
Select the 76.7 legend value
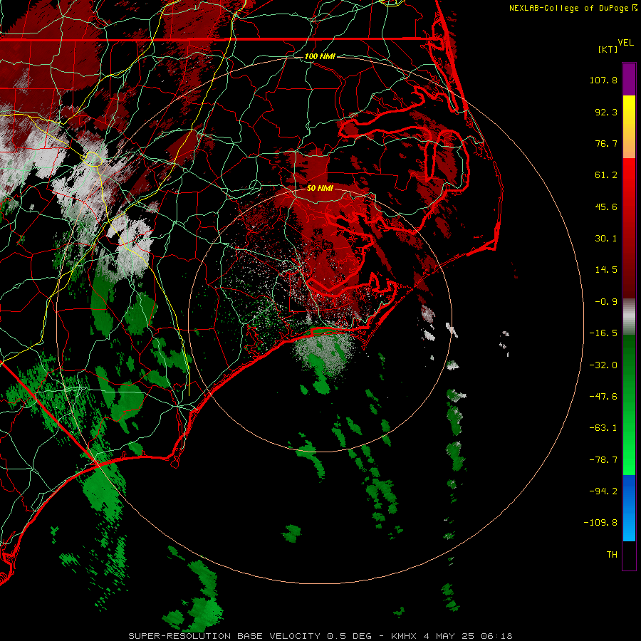point(606,143)
